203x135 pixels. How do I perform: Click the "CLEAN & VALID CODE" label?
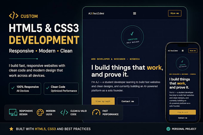pyautogui.click(x=79, y=113)
